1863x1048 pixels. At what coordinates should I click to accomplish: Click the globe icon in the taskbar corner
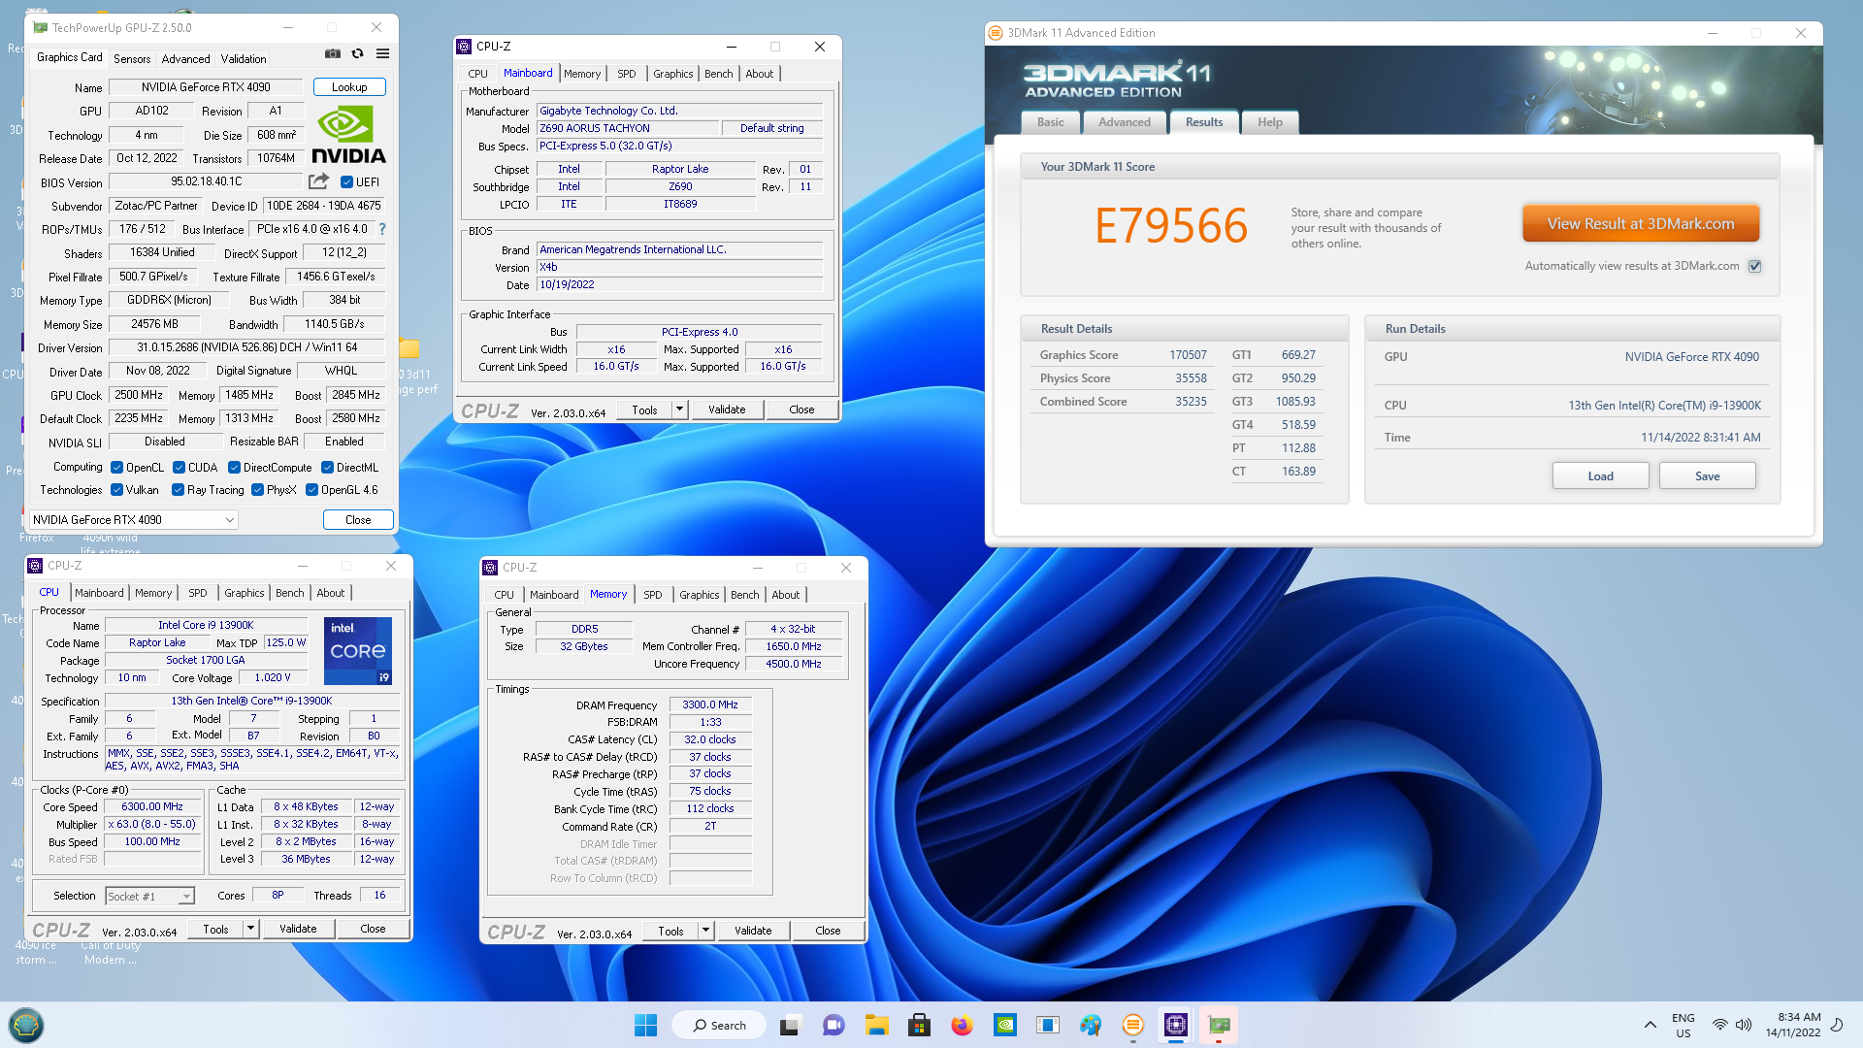(25, 1025)
